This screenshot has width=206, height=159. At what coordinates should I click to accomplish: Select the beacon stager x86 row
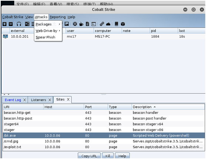point(104,130)
